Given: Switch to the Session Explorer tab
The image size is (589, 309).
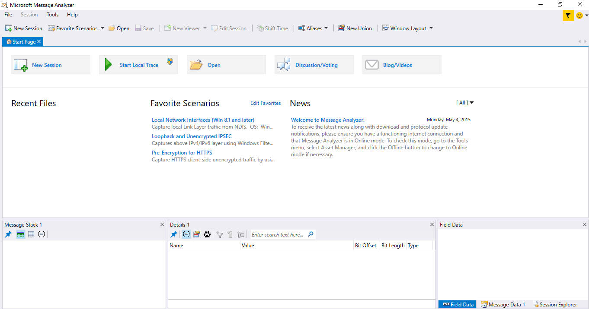Looking at the screenshot, I should (x=555, y=304).
